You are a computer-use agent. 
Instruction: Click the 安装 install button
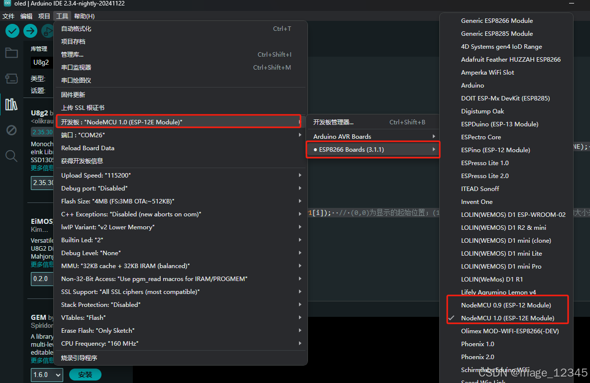click(x=85, y=375)
